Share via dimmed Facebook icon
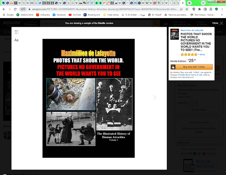Image resolution: width=226 pixels, height=175 pixels. [x=195, y=154]
